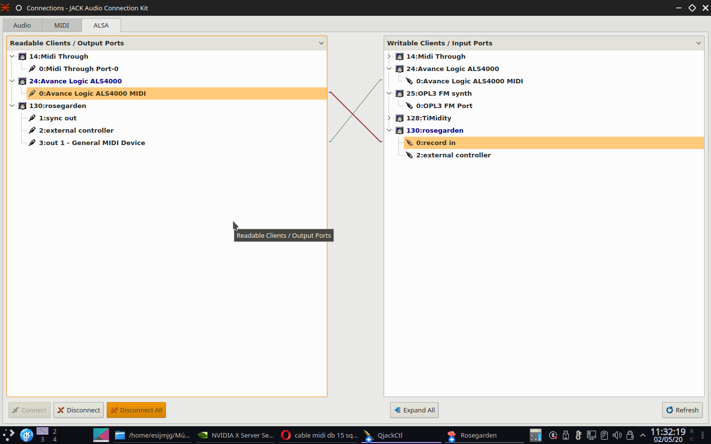Collapse the 130:rosegarden output client
711x444 pixels.
12,106
